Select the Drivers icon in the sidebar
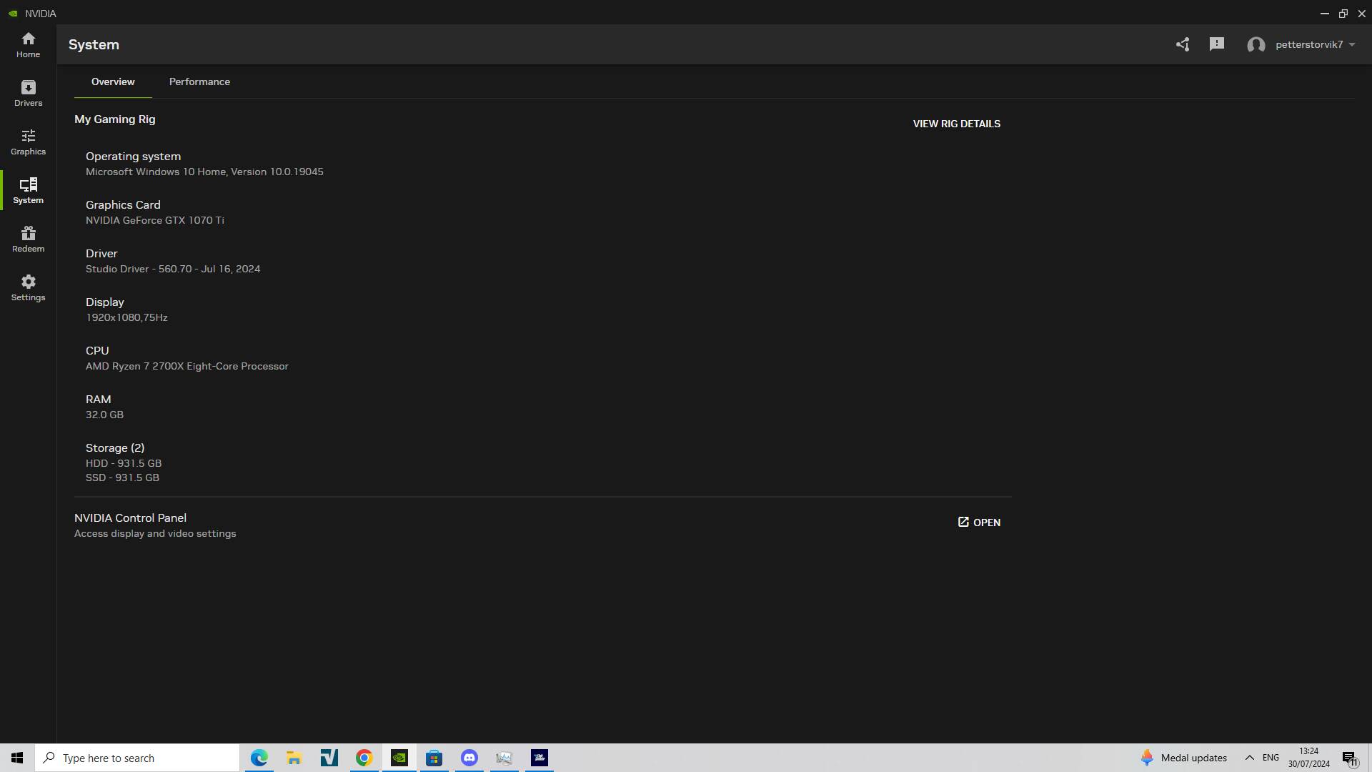The image size is (1372, 772). click(x=28, y=93)
